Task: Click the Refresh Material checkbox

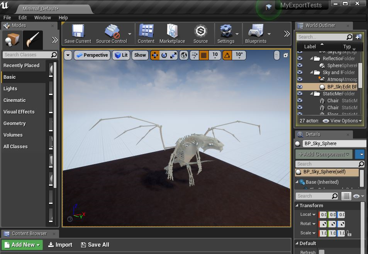Action: pos(322,252)
